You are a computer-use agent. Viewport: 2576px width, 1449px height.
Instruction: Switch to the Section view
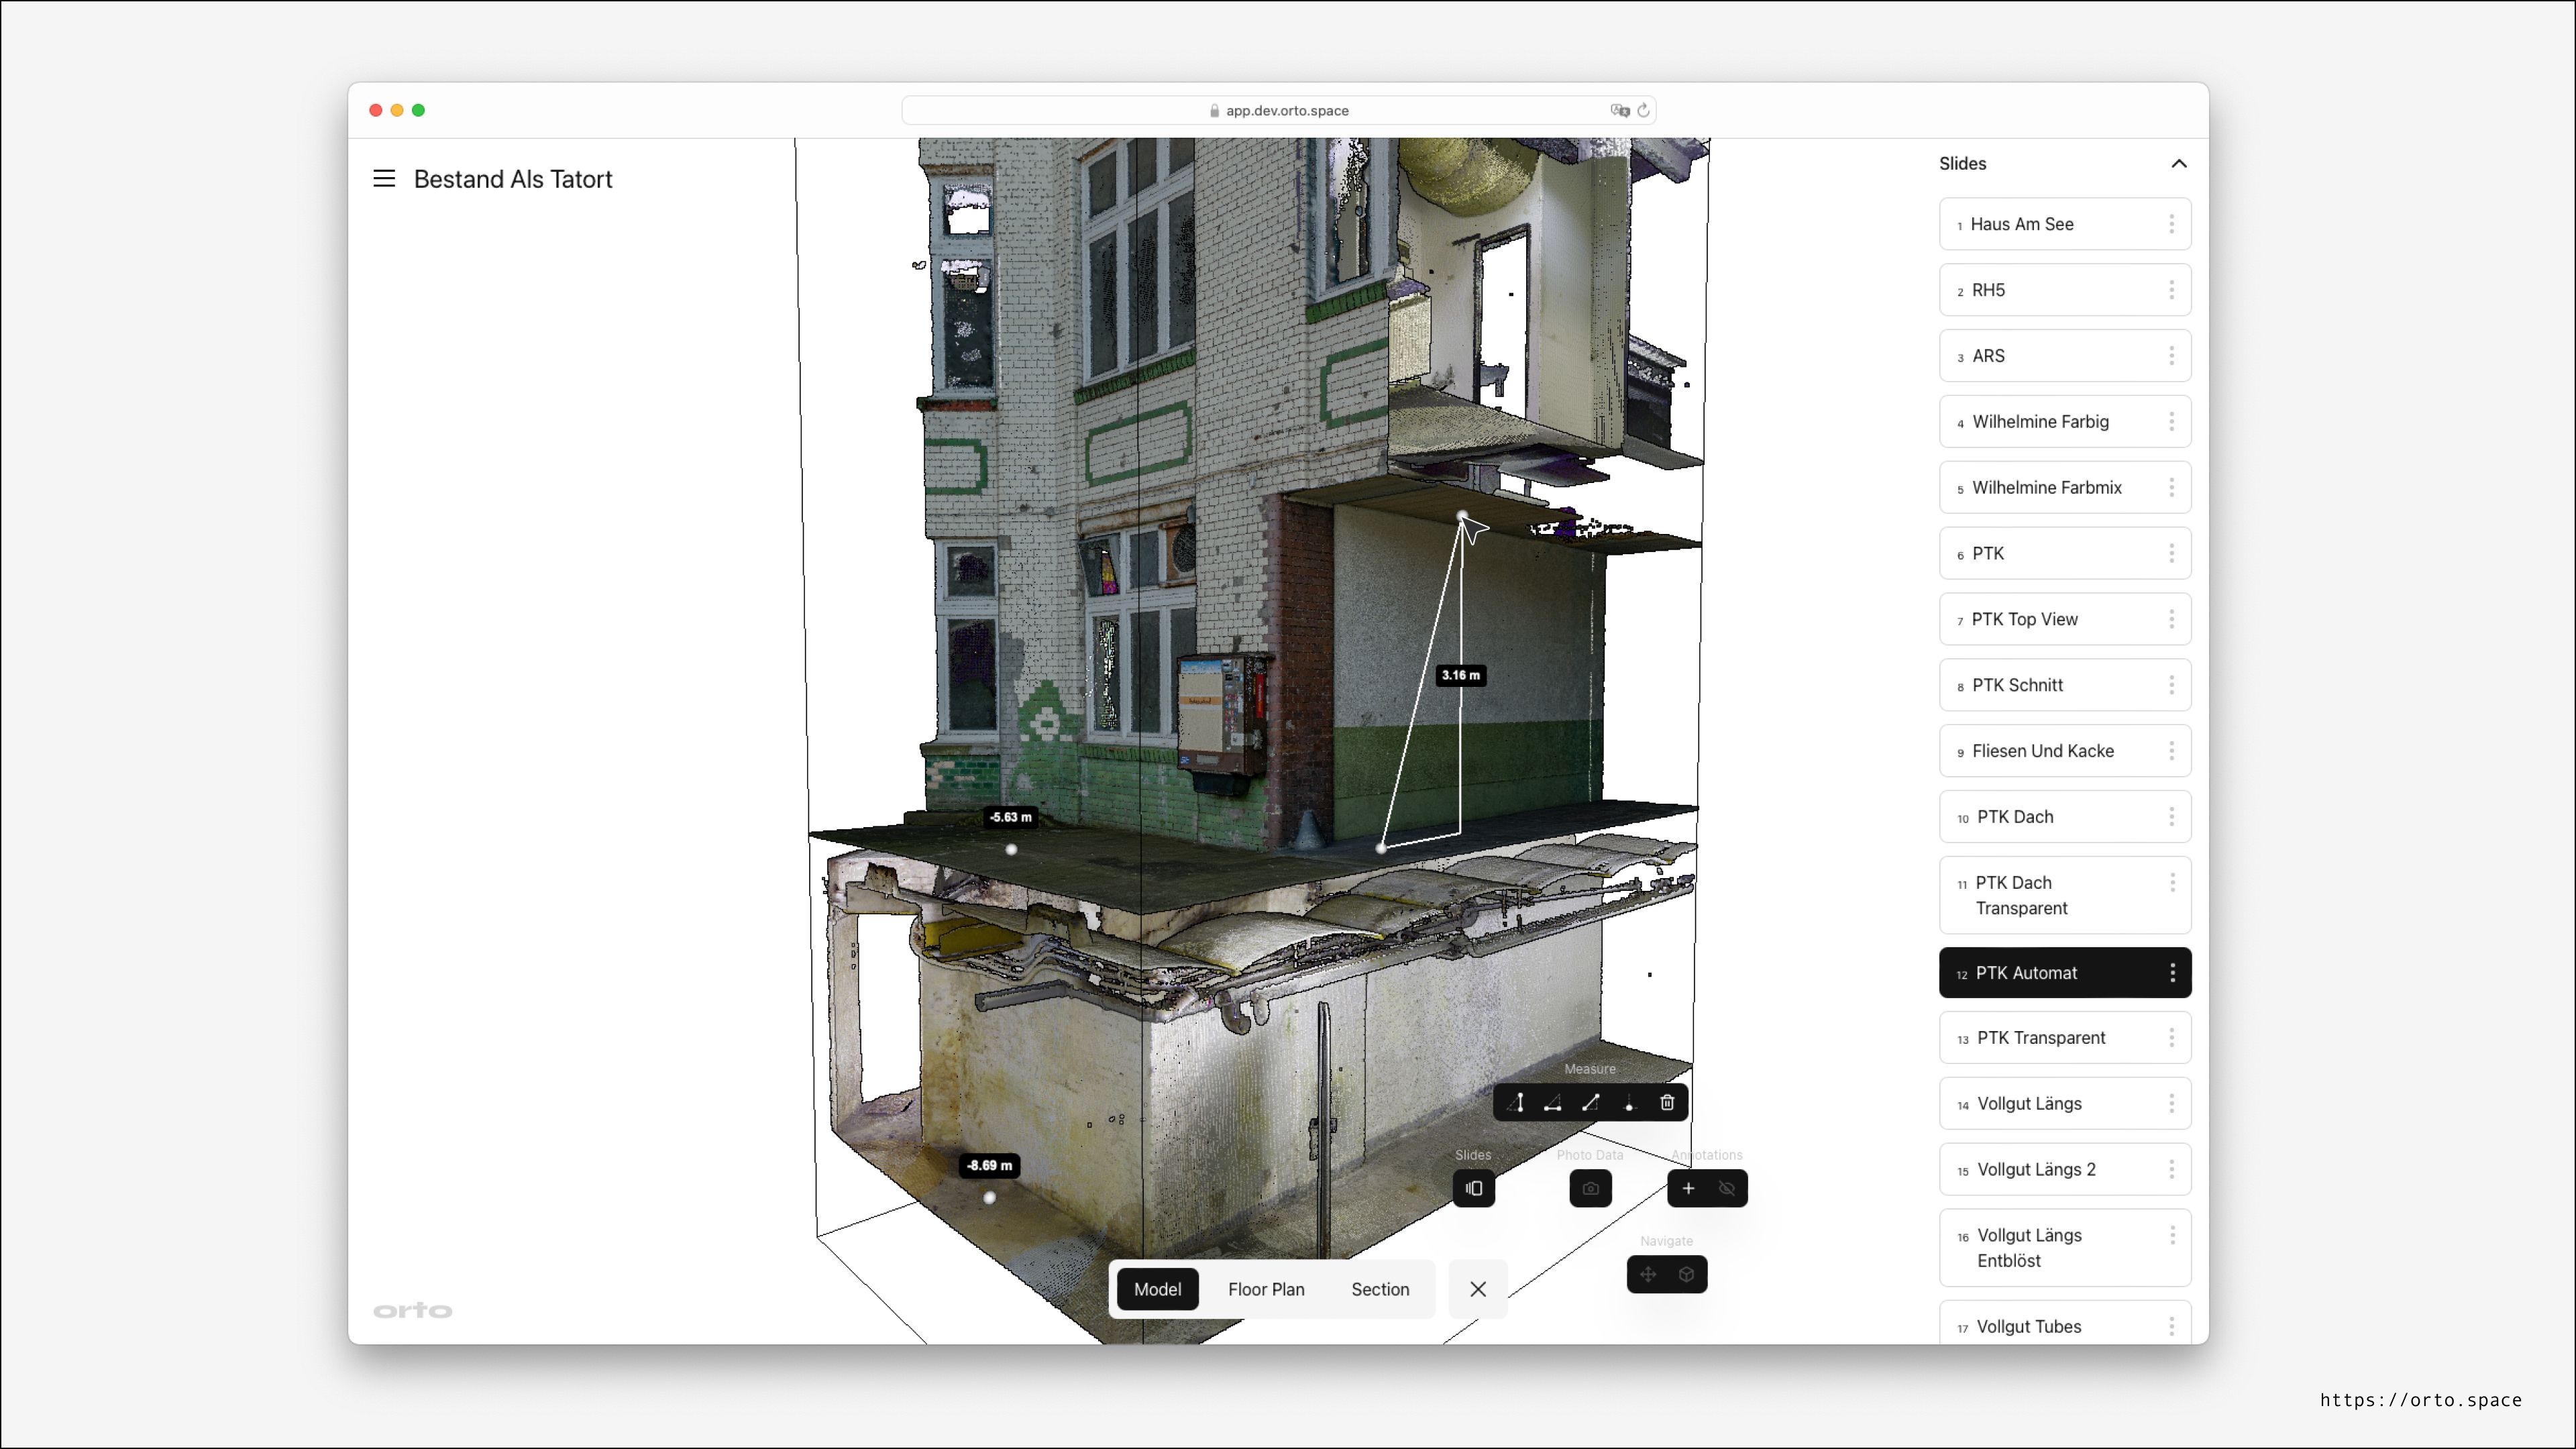(1380, 1290)
